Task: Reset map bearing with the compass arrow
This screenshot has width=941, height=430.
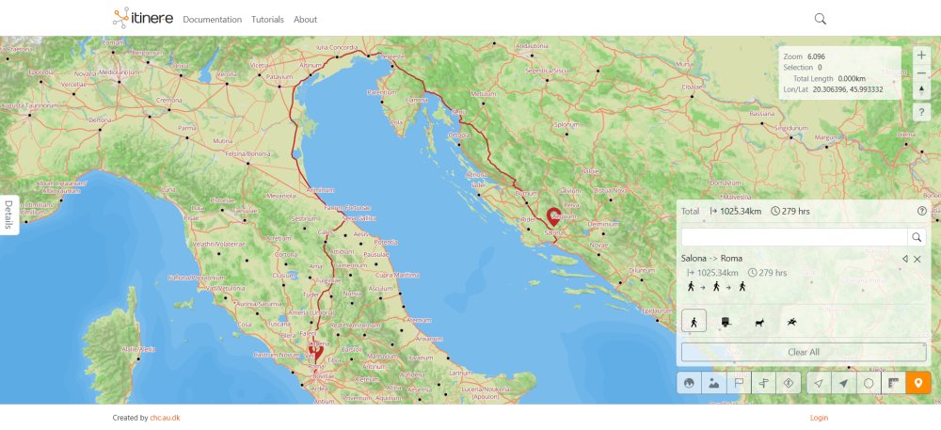Action: [x=921, y=91]
